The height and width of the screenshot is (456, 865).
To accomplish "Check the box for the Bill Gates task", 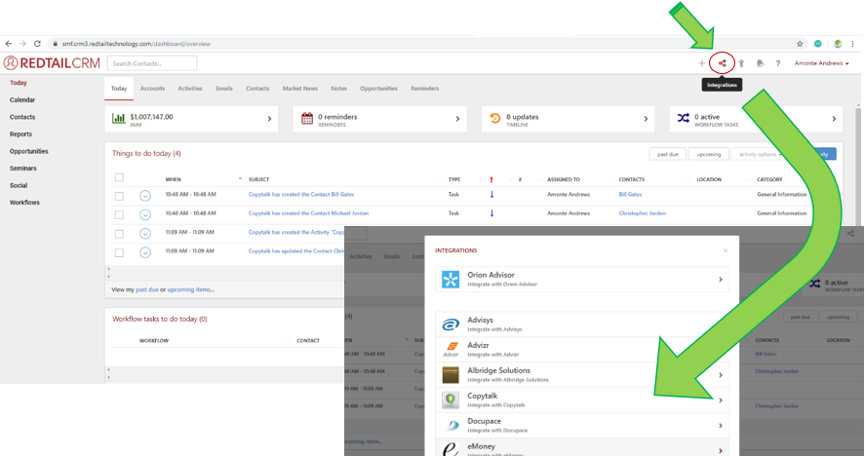I will click(x=119, y=196).
